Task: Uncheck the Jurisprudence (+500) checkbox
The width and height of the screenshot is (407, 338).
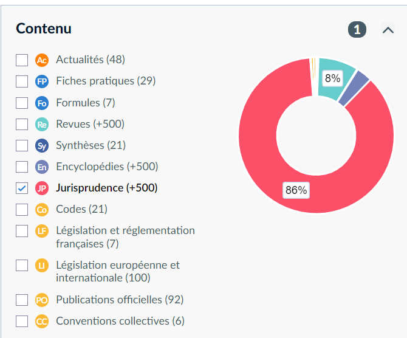Action: pos(22,188)
